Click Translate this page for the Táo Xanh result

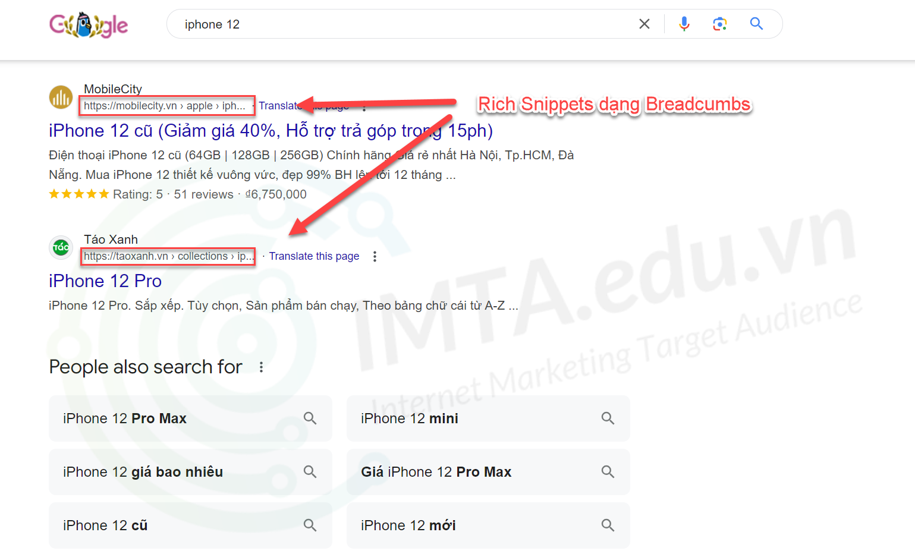coord(314,256)
